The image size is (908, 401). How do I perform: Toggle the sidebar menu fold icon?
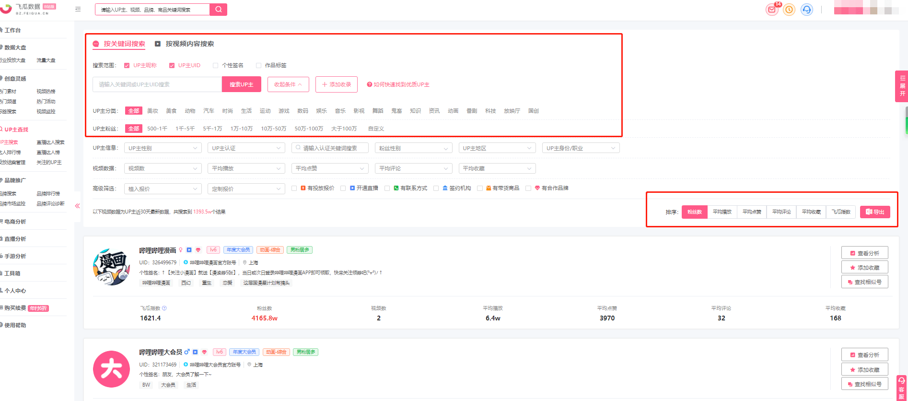point(78,9)
